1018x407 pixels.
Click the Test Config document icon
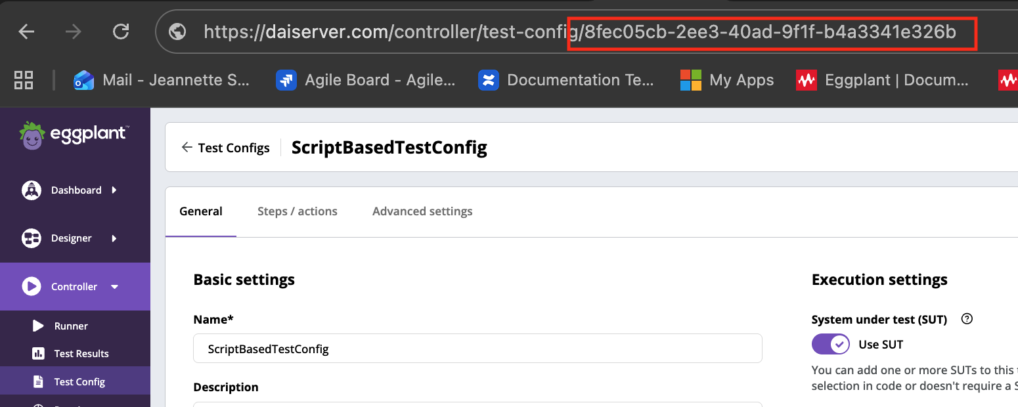pos(38,381)
